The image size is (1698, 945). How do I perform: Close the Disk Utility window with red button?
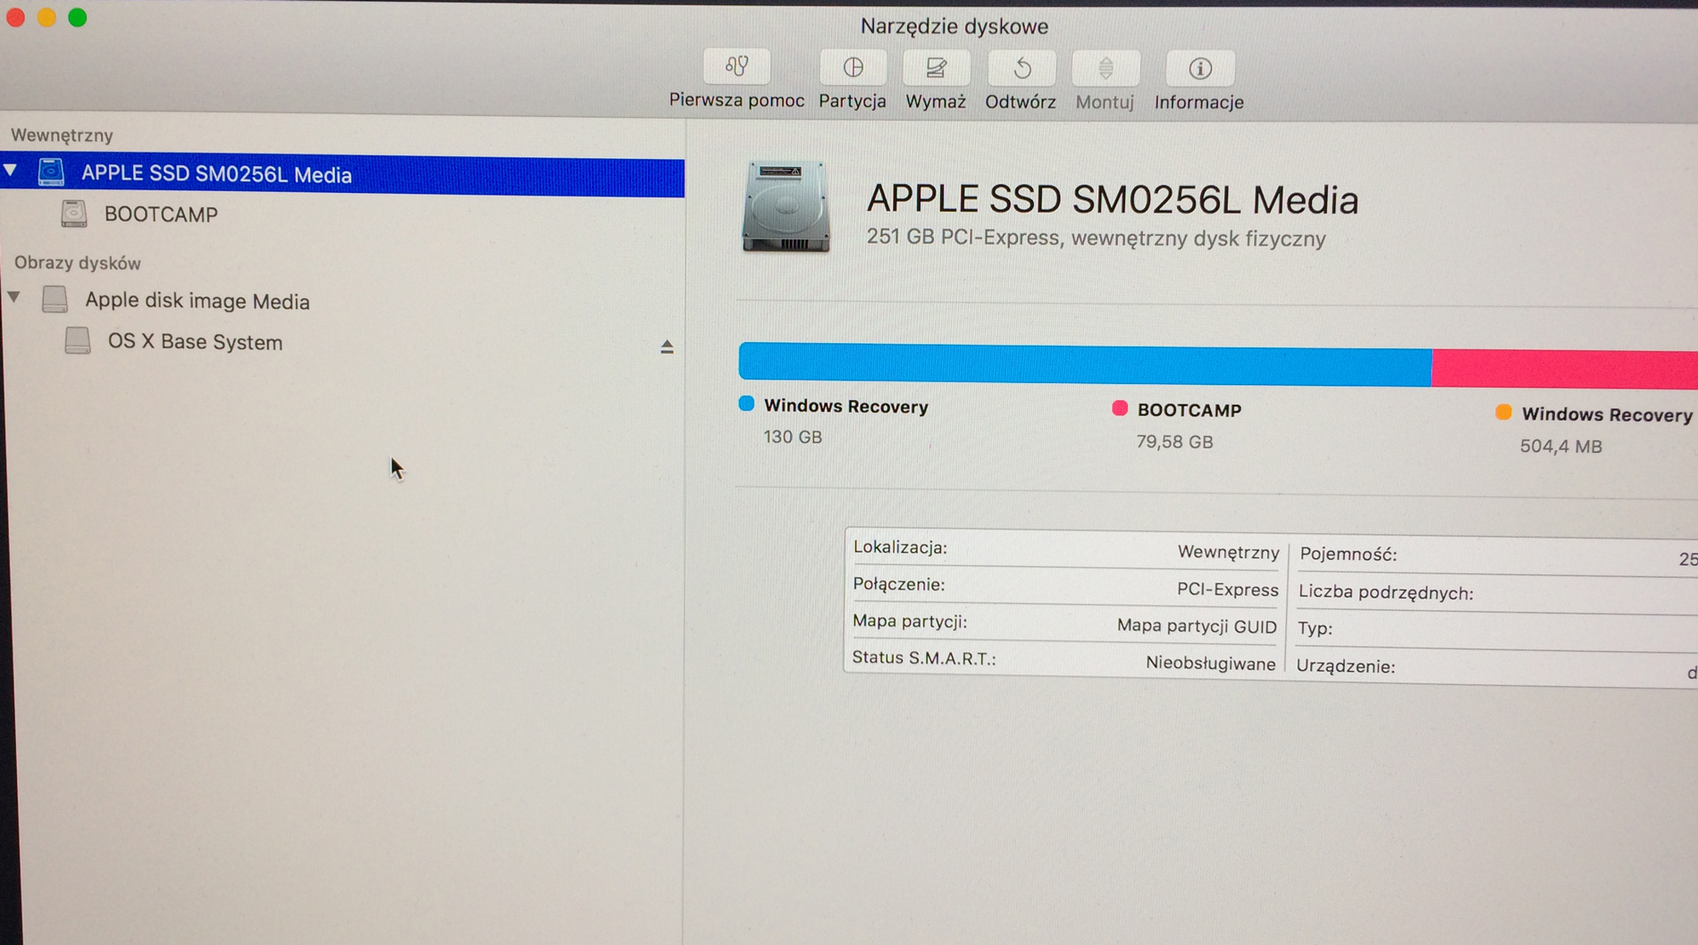tap(15, 17)
